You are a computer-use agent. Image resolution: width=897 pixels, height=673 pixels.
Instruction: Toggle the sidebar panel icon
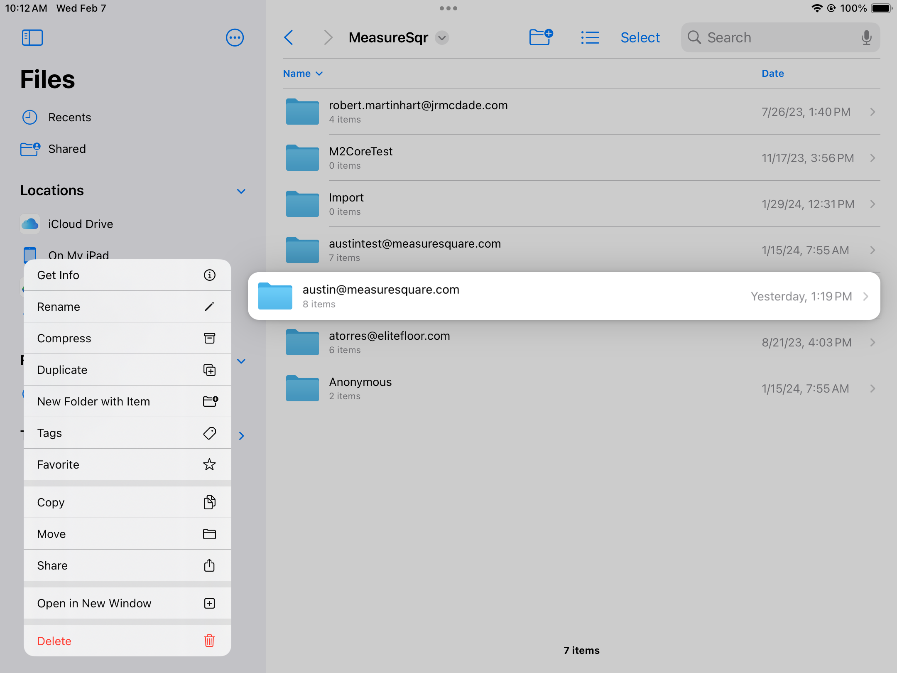[32, 37]
